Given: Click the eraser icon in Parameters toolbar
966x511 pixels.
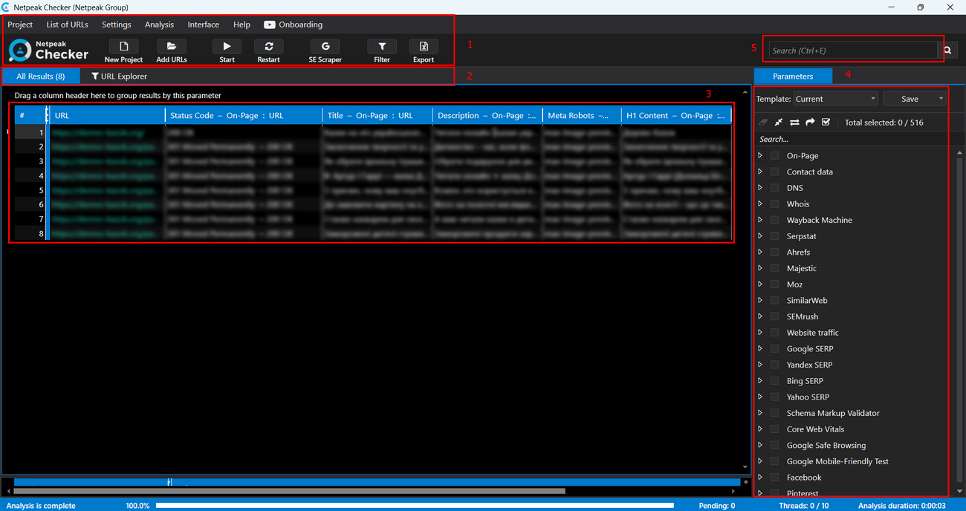Looking at the screenshot, I should point(762,122).
